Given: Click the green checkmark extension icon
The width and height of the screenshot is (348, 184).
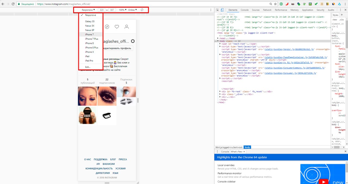Looking at the screenshot, I should [316, 4].
